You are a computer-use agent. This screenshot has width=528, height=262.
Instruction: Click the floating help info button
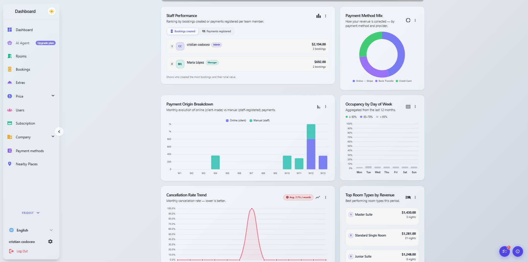point(517,251)
